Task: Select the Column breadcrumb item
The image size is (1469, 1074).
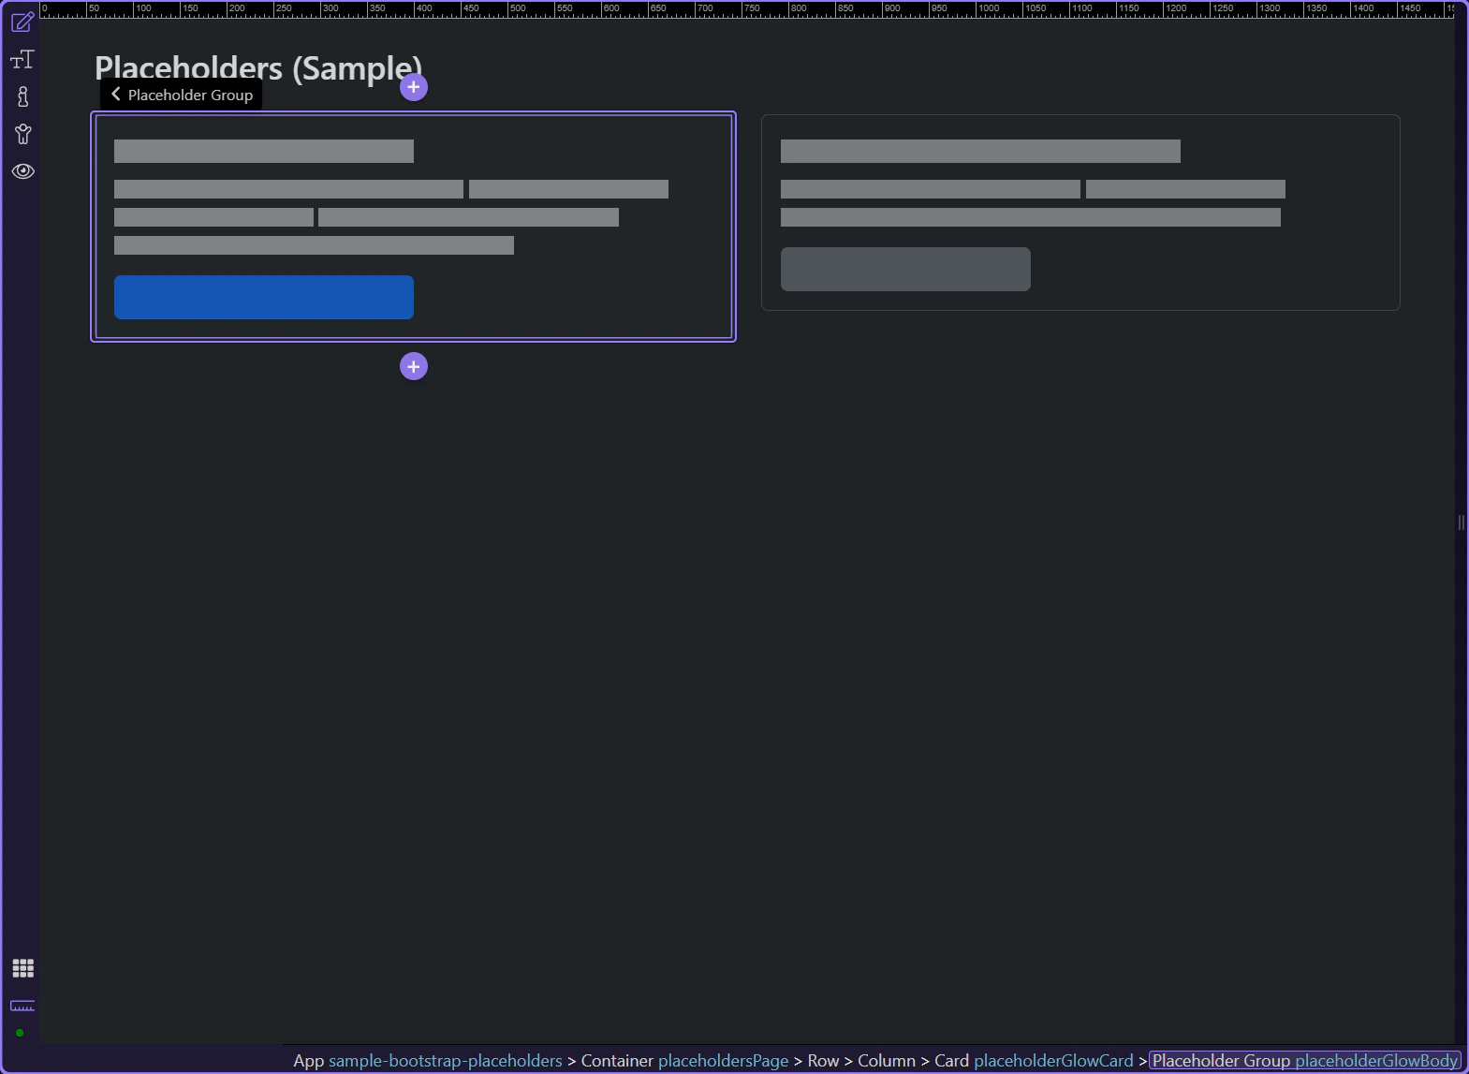Action: click(x=887, y=1060)
